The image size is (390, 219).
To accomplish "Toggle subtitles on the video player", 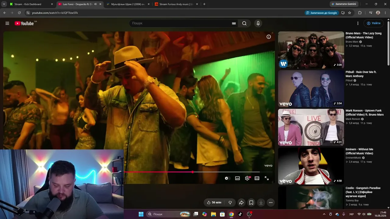I will (x=237, y=178).
